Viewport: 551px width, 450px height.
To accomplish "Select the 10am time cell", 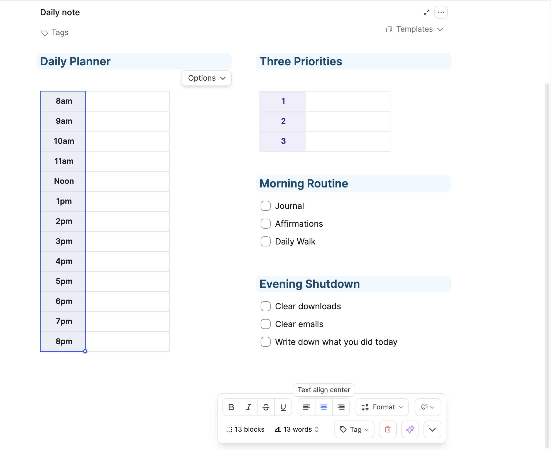I will [63, 141].
